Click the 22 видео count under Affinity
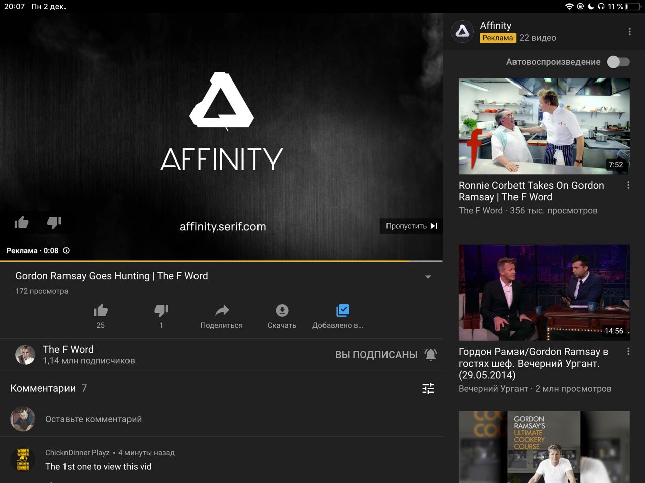Viewport: 645px width, 483px height. (x=538, y=38)
